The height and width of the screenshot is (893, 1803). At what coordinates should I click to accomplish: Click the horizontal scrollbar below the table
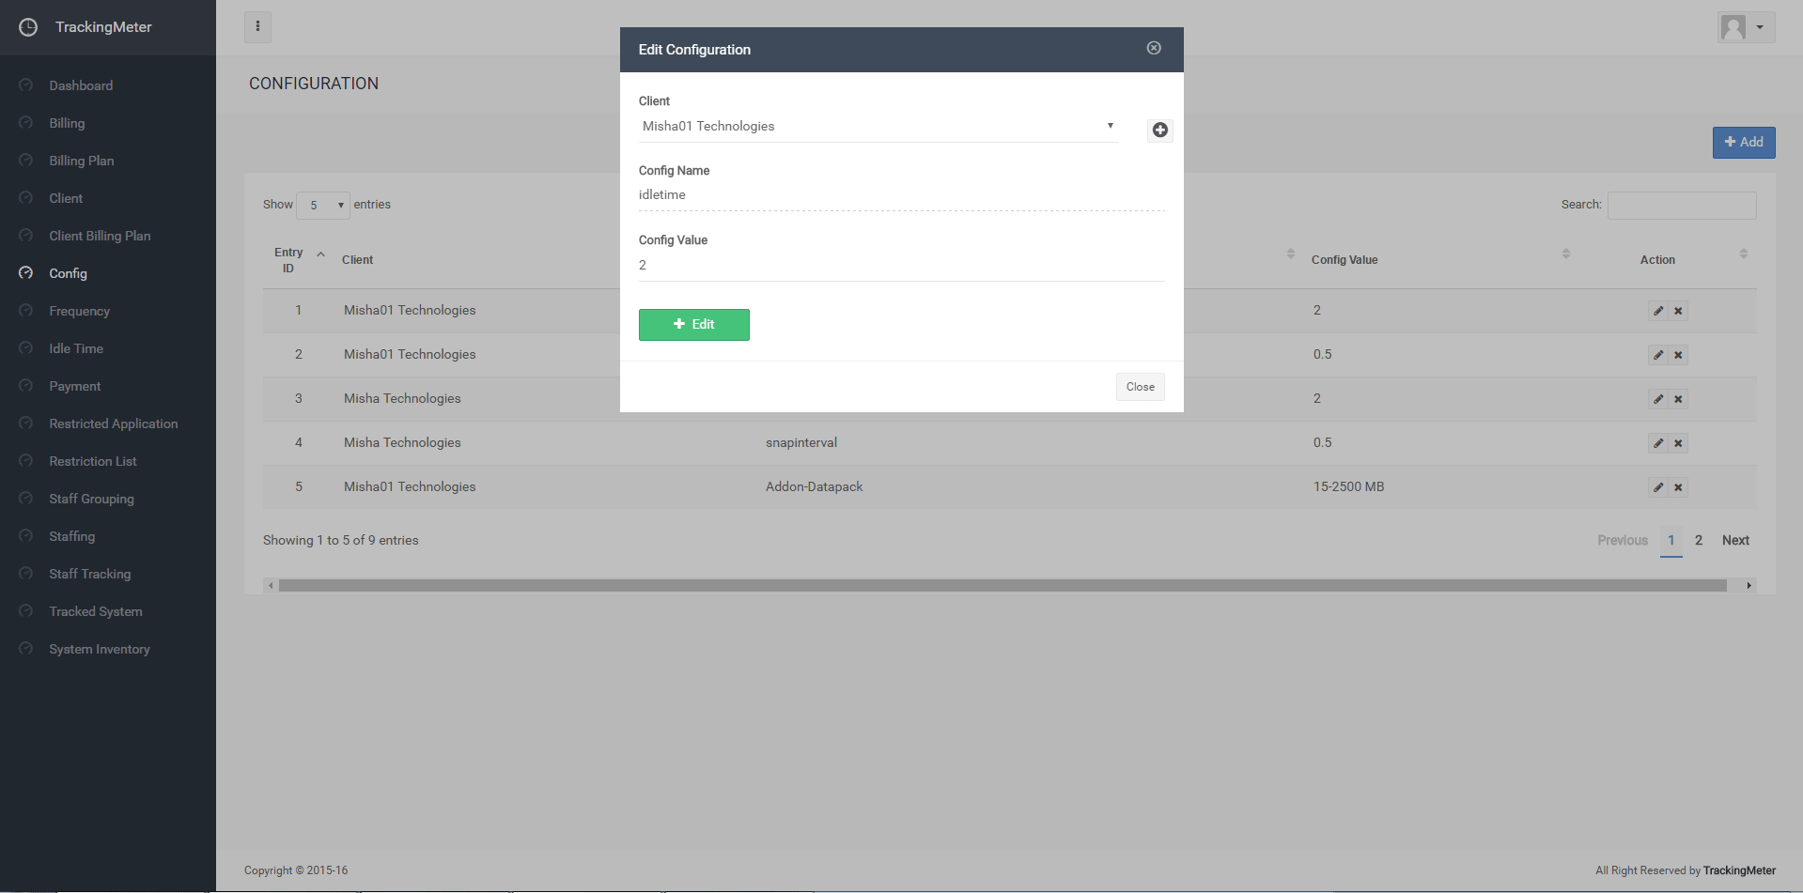pyautogui.click(x=1002, y=585)
